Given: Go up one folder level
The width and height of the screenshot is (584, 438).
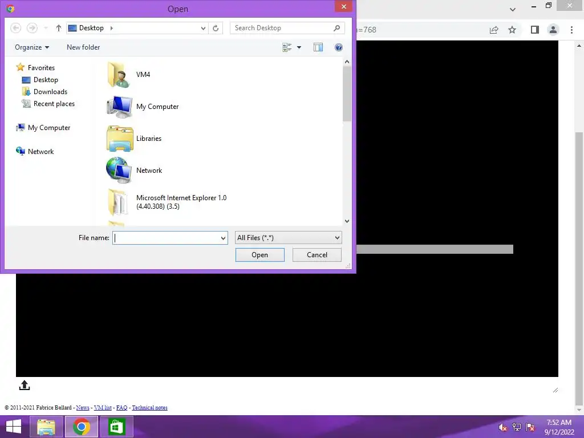Looking at the screenshot, I should pos(59,28).
